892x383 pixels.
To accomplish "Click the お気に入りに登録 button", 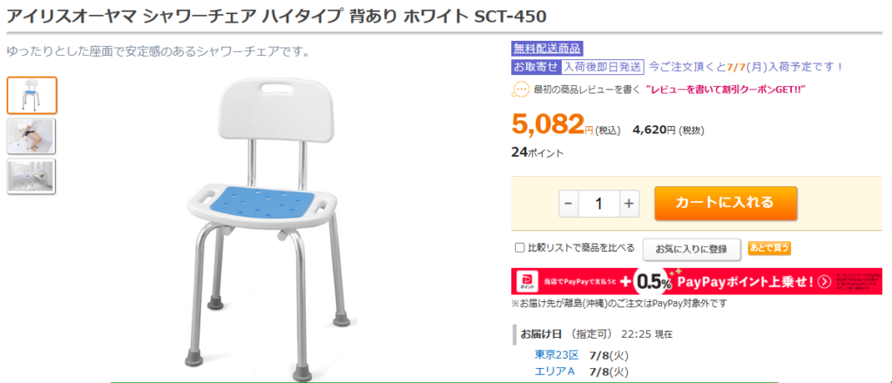I will coord(691,249).
